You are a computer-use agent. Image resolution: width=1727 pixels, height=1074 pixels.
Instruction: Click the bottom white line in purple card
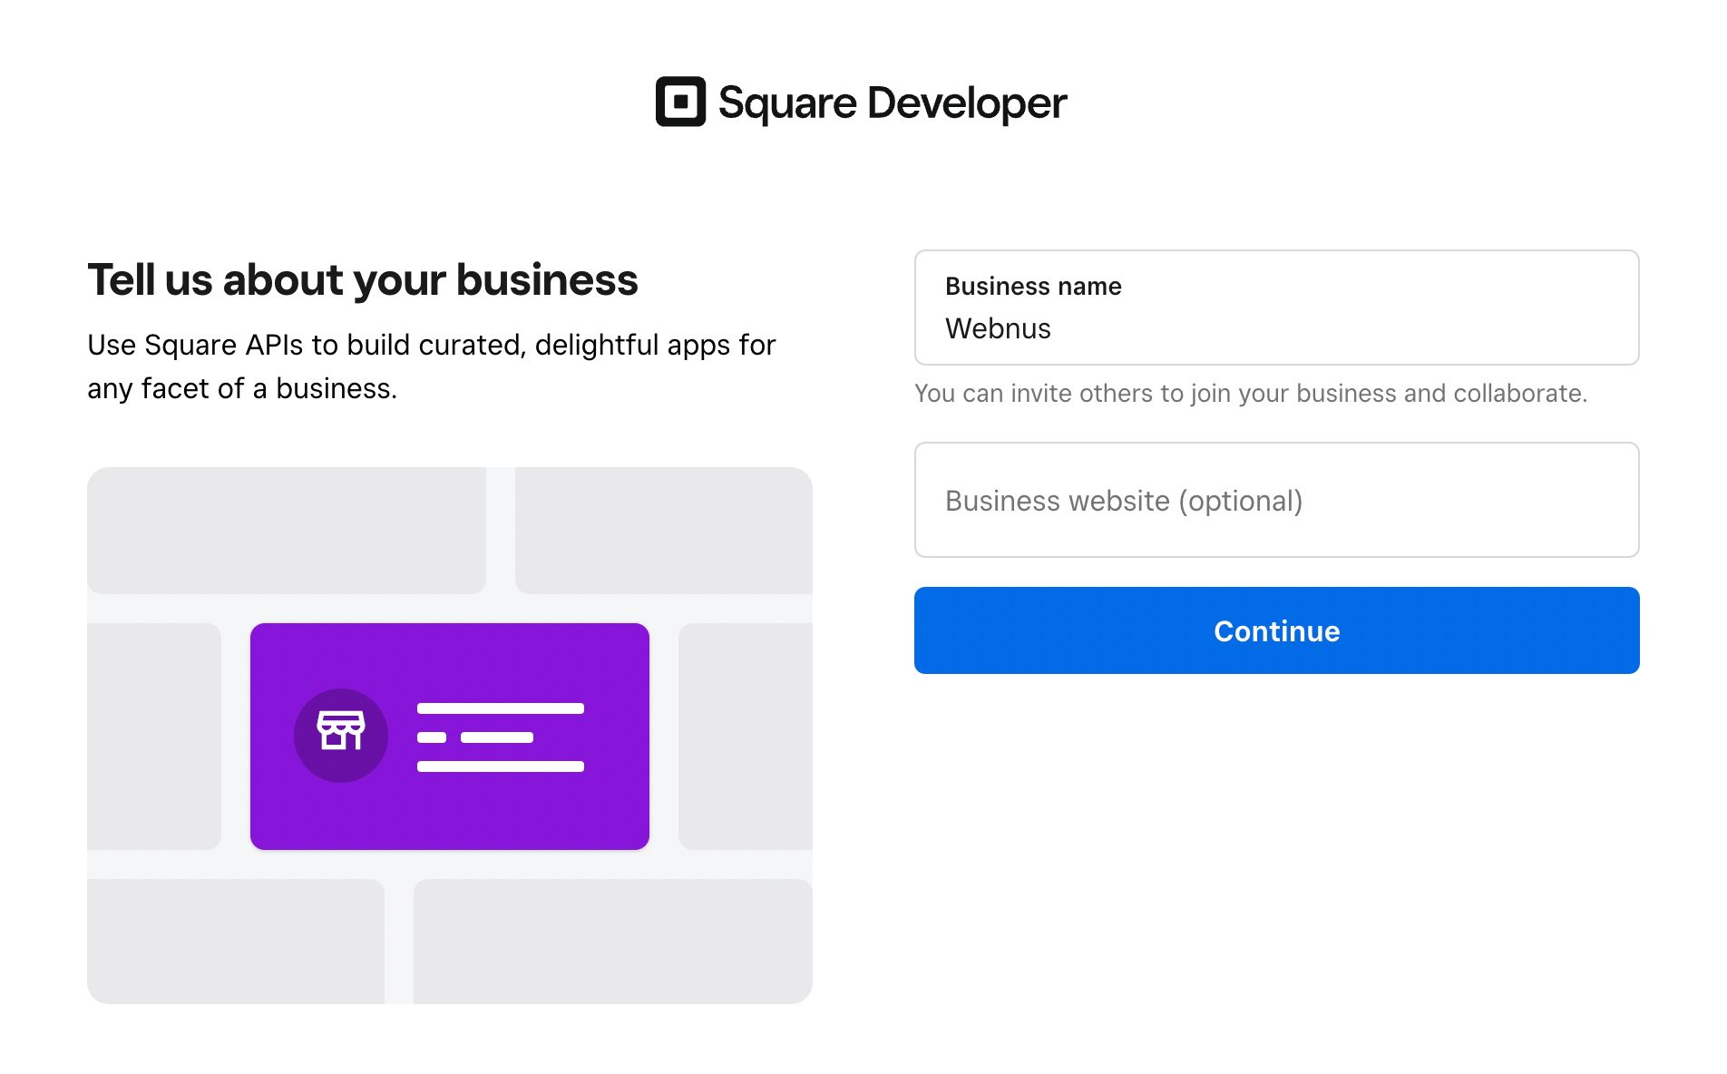[500, 766]
